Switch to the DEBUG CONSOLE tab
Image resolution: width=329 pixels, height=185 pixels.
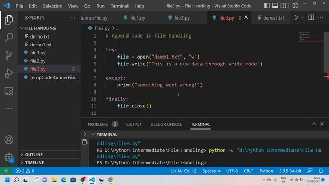click(x=166, y=124)
